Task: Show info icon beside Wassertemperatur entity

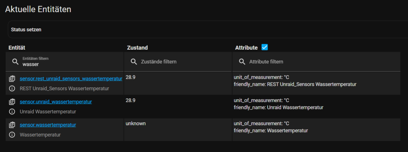Action: point(12,135)
